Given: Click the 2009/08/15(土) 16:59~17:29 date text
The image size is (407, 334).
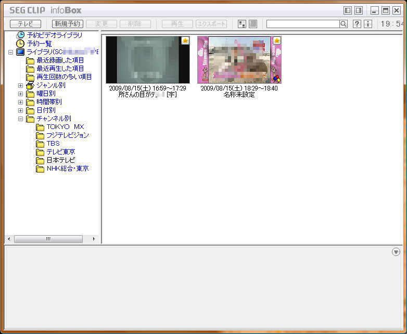Looking at the screenshot, I should tap(148, 88).
